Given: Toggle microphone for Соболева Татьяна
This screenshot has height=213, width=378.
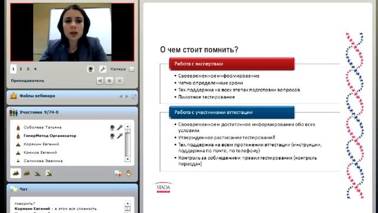Looking at the screenshot, I should [x=120, y=128].
